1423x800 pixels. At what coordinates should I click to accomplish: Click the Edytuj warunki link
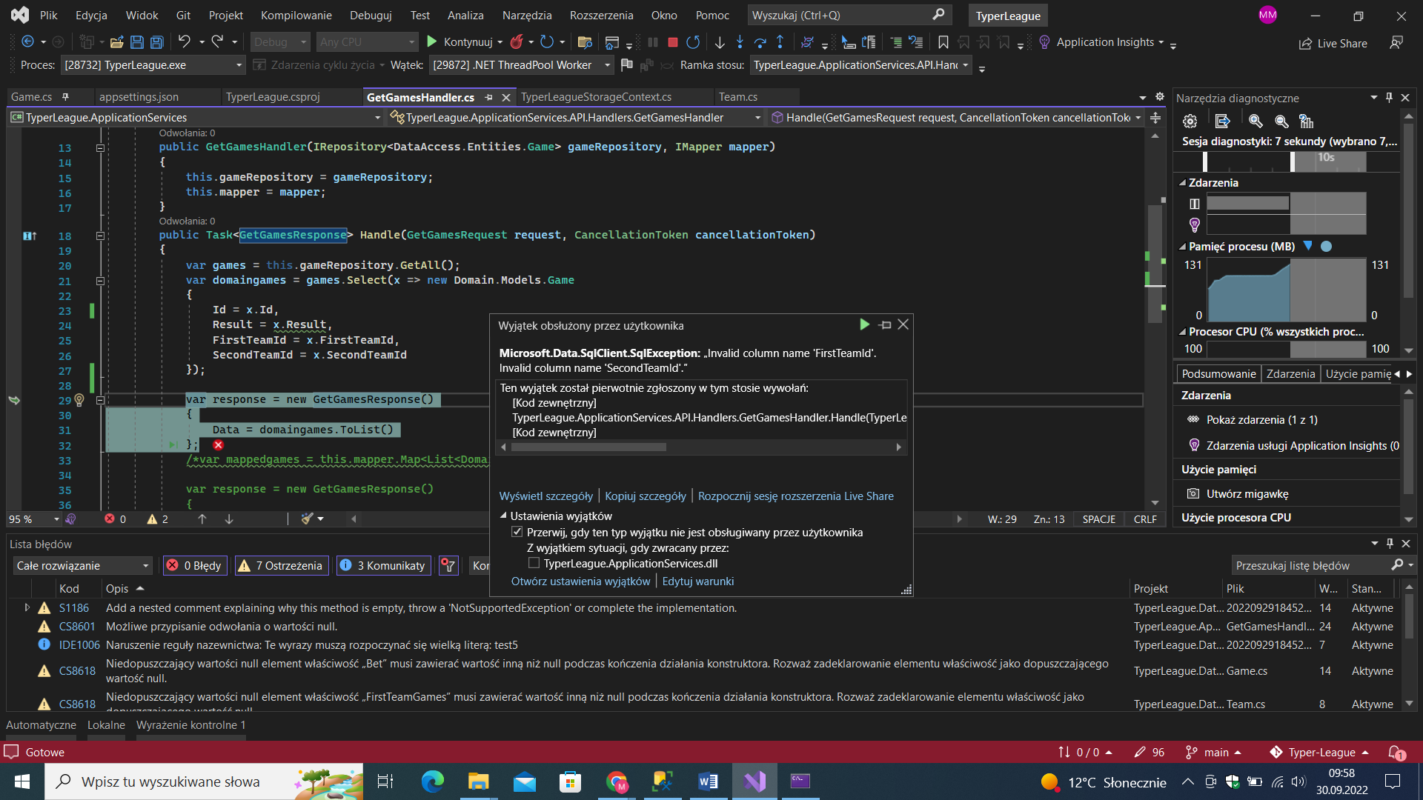pos(698,581)
